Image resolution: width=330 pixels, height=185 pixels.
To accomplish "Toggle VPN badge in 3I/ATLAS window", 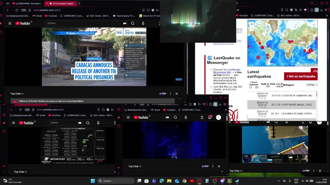I will point(27,110).
